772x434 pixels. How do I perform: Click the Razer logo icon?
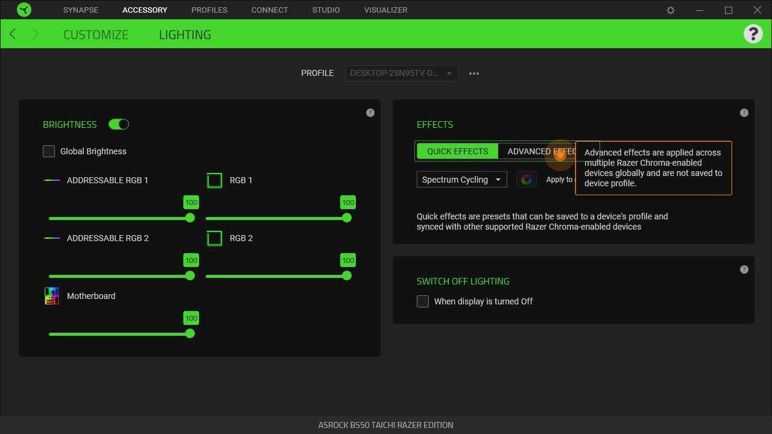pyautogui.click(x=24, y=10)
